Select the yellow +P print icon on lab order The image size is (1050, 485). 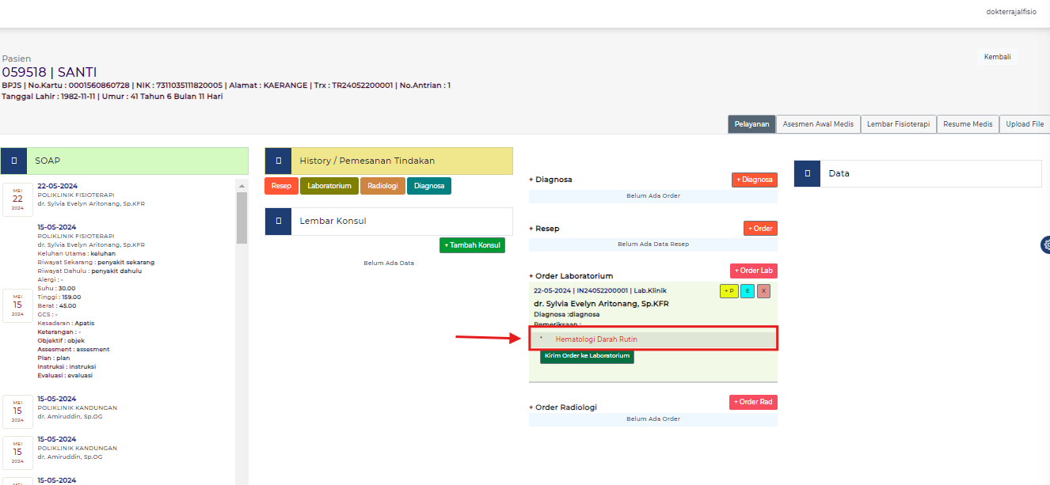point(728,290)
